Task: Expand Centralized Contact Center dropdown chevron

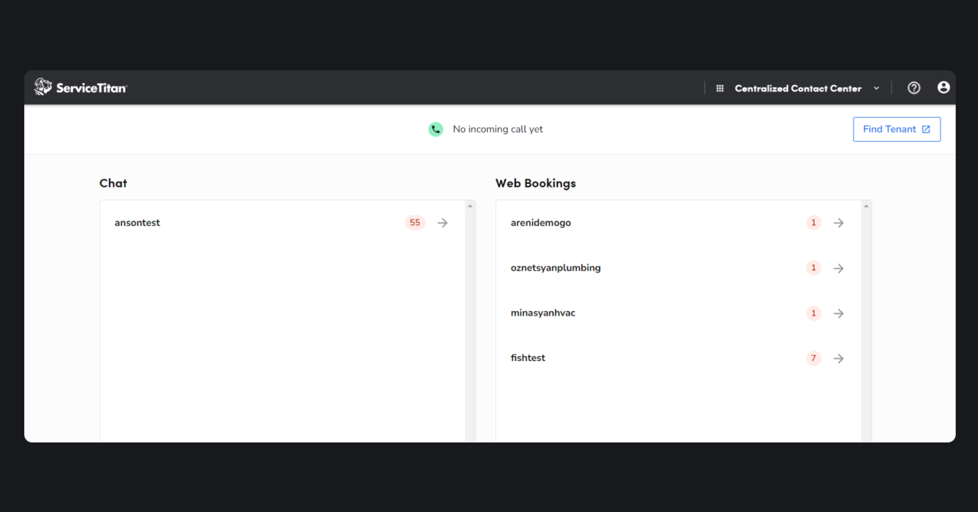Action: [x=876, y=88]
